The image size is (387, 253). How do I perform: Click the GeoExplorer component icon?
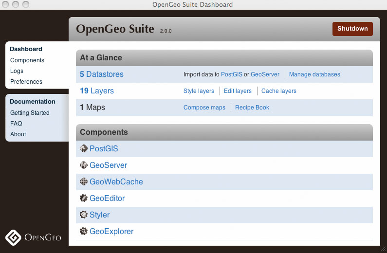pyautogui.click(x=84, y=232)
